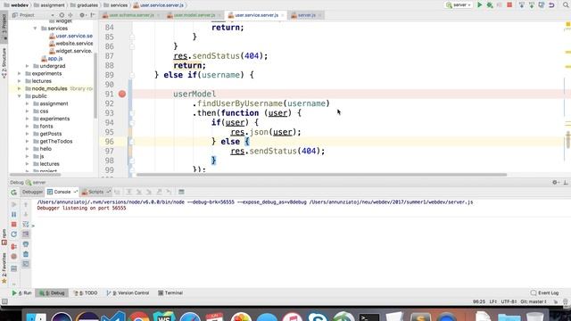Click Mute Breakpoints icon in debug sidebar
The height and width of the screenshot is (321, 571).
tap(14, 256)
